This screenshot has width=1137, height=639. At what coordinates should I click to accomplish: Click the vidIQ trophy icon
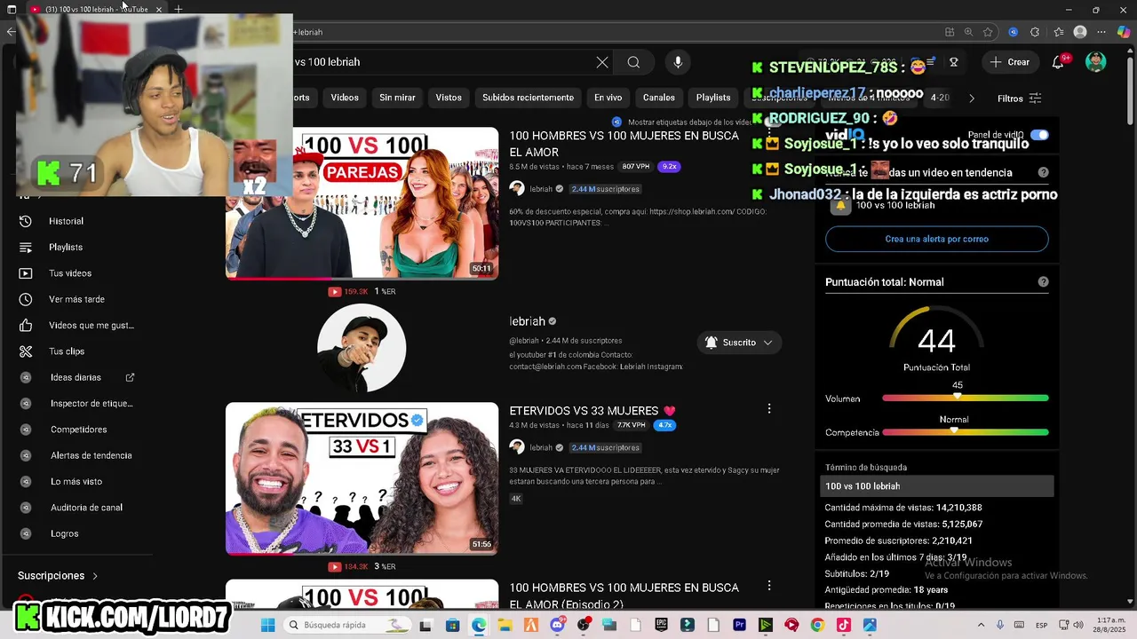(x=953, y=62)
